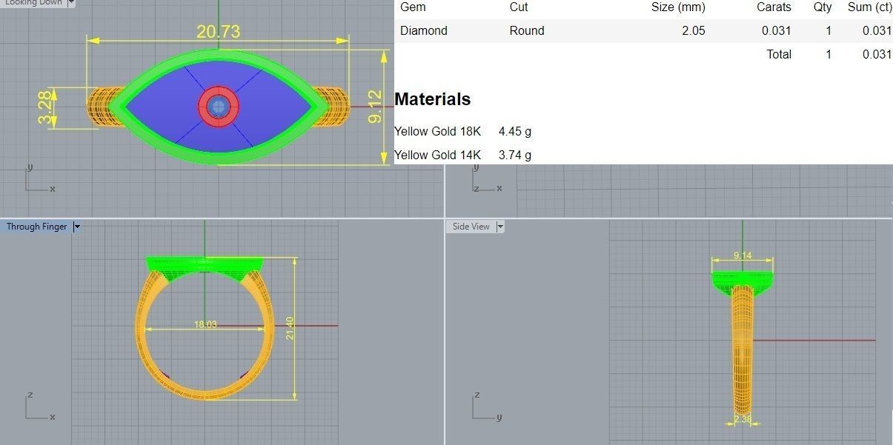Viewport: 893px width, 445px height.
Task: Click the 9.14 dimension in Side View
Action: 742,255
